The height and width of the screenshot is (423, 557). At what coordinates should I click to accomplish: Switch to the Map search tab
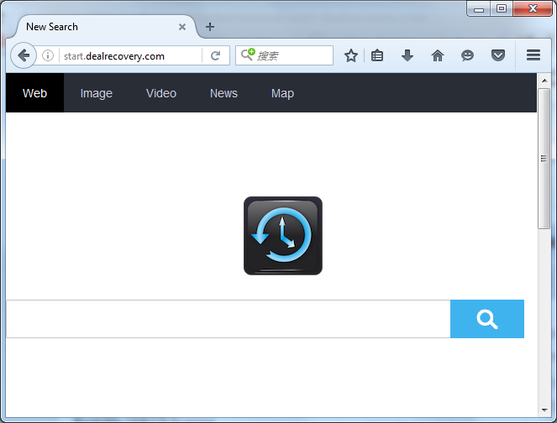[x=283, y=93]
